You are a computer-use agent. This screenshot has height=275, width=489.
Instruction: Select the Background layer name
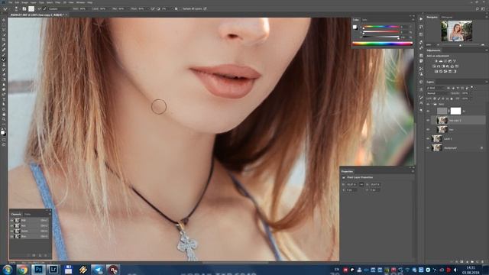point(450,147)
